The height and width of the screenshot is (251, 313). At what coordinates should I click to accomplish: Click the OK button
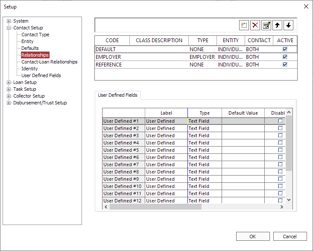(x=253, y=236)
